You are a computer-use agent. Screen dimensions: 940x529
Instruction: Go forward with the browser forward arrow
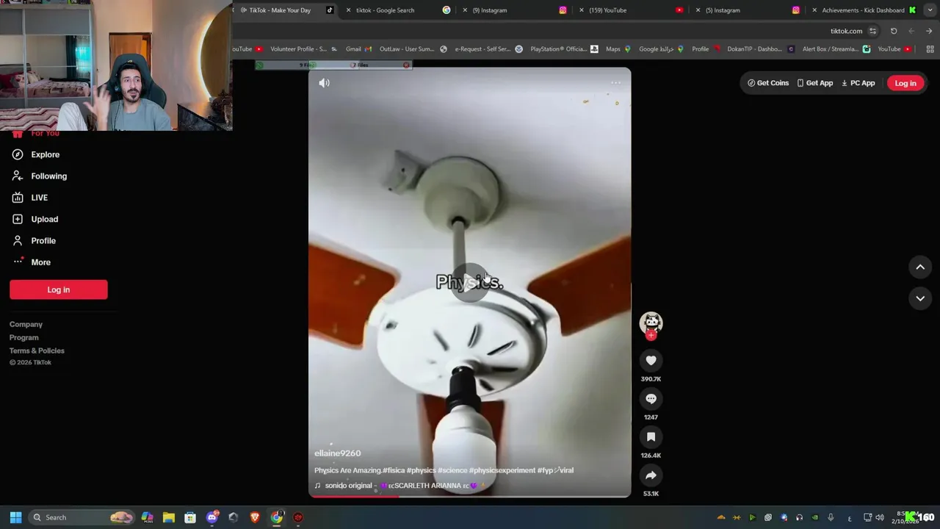point(929,31)
